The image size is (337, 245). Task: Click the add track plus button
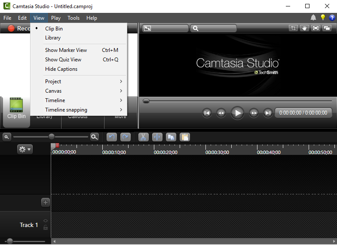click(x=46, y=203)
